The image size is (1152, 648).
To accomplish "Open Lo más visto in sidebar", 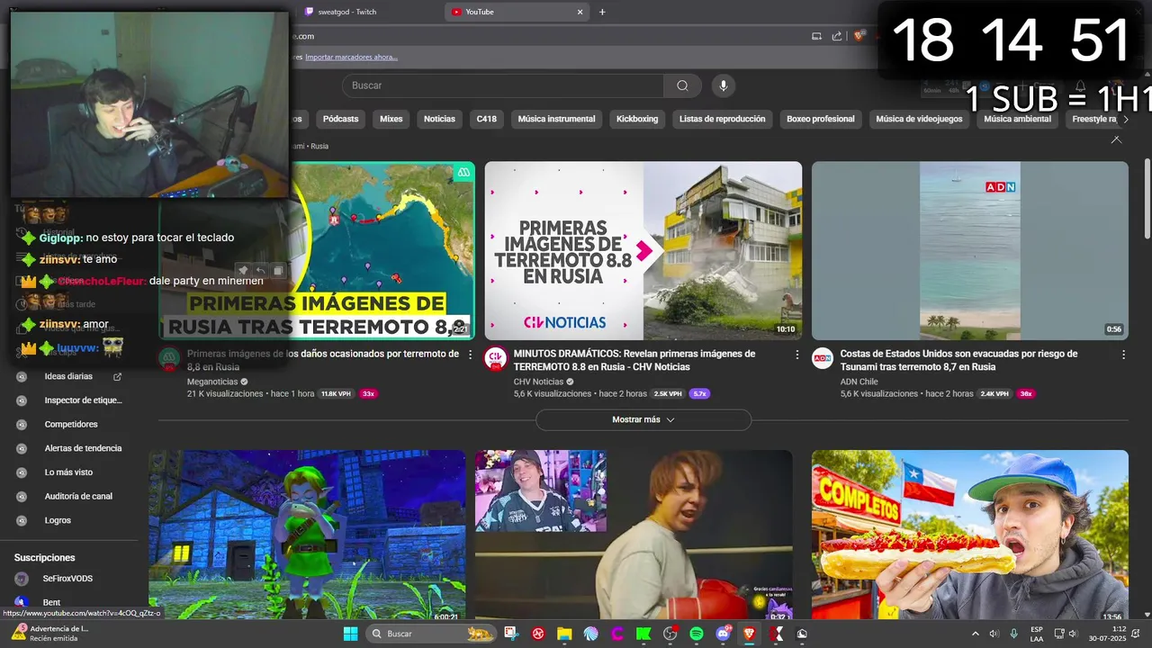I will [69, 472].
